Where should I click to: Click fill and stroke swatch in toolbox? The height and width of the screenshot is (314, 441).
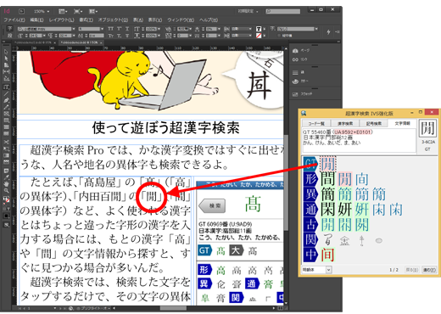6,200
